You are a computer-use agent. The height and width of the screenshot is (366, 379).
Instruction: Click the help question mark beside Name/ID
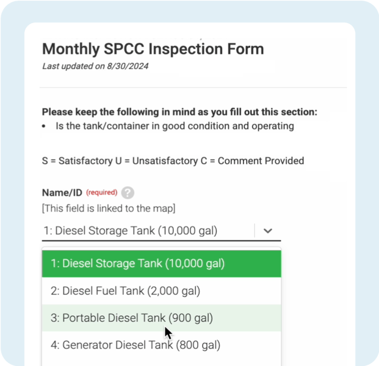coord(127,193)
